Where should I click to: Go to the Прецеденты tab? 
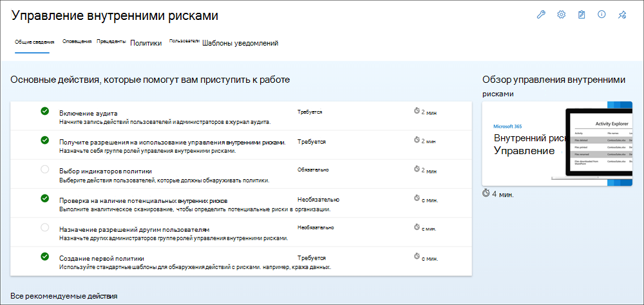(x=111, y=42)
